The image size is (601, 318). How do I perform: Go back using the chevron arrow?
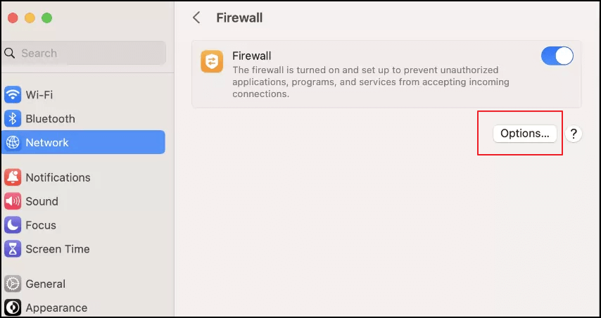tap(196, 18)
